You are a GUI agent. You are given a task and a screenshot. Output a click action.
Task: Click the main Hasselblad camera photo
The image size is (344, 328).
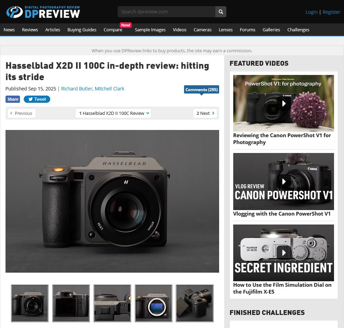(112, 201)
